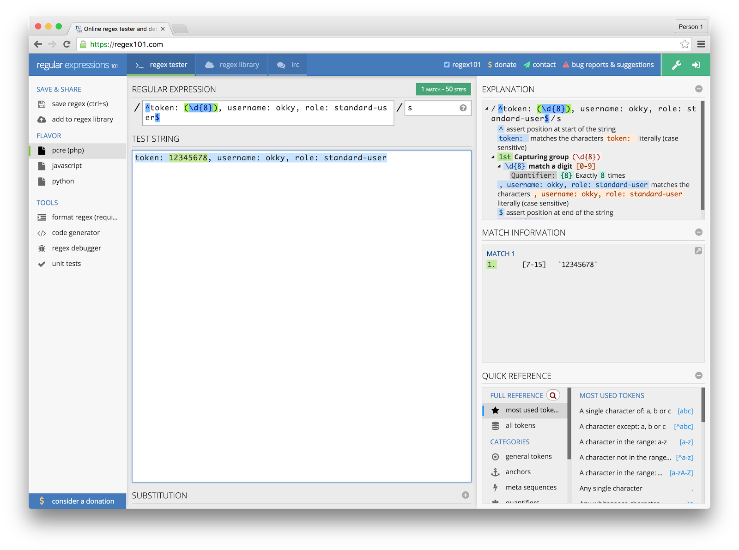Click the browser address bar URL
This screenshot has width=739, height=550.
coord(127,44)
